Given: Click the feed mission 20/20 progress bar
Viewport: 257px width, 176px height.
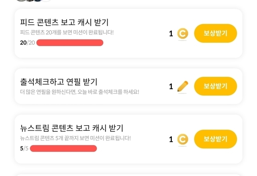Looking at the screenshot, I should 70,43.
